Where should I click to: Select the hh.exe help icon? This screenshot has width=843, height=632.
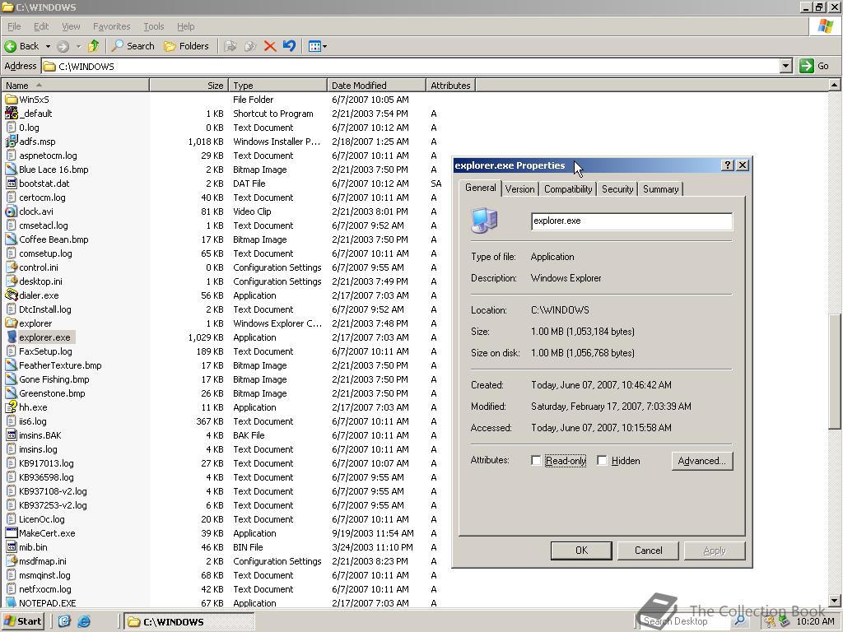pos(12,407)
